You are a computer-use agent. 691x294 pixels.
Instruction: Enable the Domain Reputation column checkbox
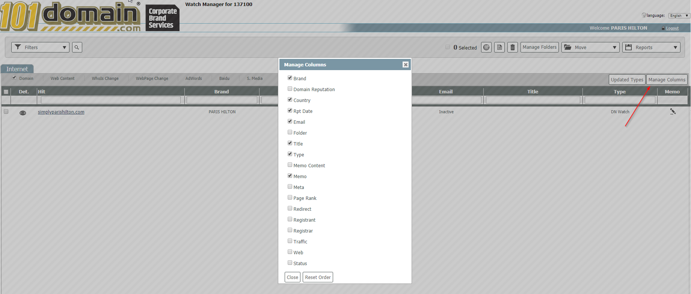tap(290, 89)
